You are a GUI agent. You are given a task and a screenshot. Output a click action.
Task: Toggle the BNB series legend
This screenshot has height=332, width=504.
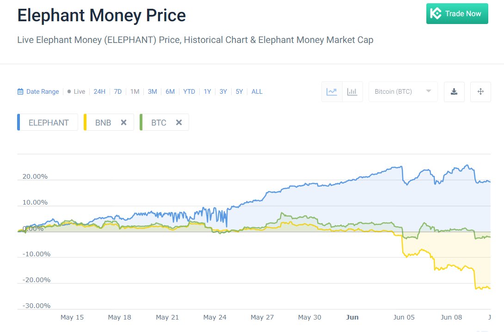(103, 123)
